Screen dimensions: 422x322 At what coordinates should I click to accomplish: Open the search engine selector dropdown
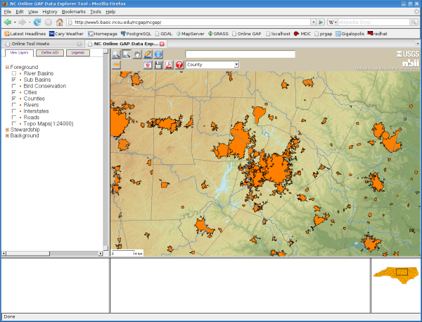coord(333,22)
